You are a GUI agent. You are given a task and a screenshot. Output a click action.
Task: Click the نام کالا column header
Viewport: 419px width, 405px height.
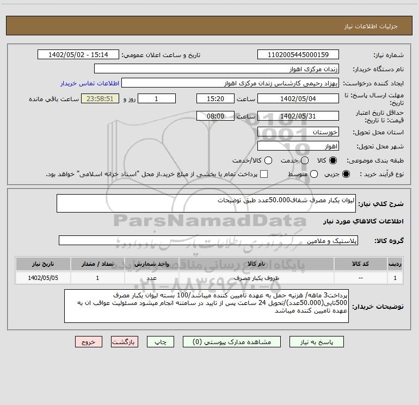[x=256, y=264]
